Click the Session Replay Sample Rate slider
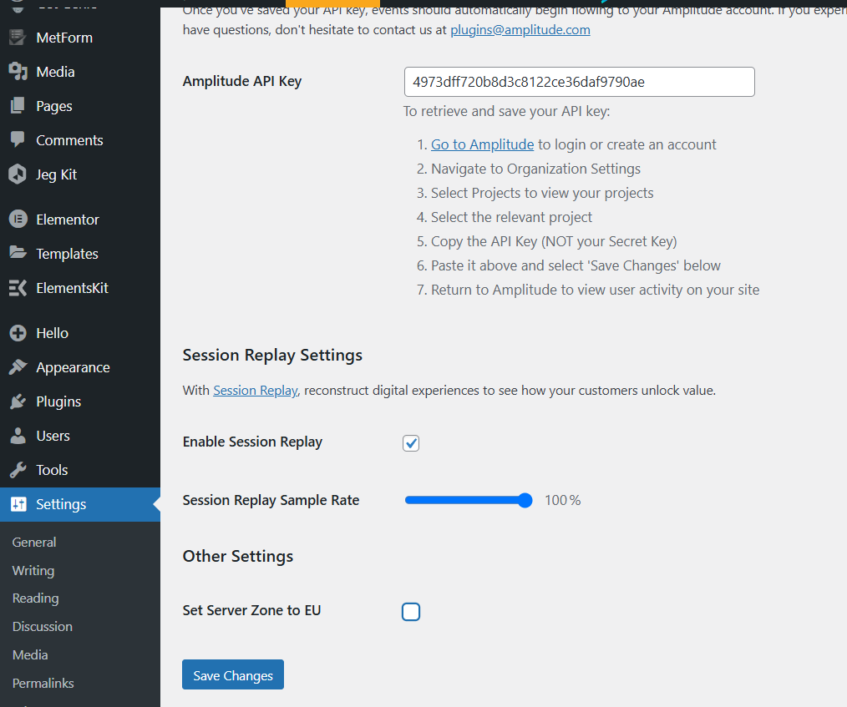The width and height of the screenshot is (847, 707). 468,501
